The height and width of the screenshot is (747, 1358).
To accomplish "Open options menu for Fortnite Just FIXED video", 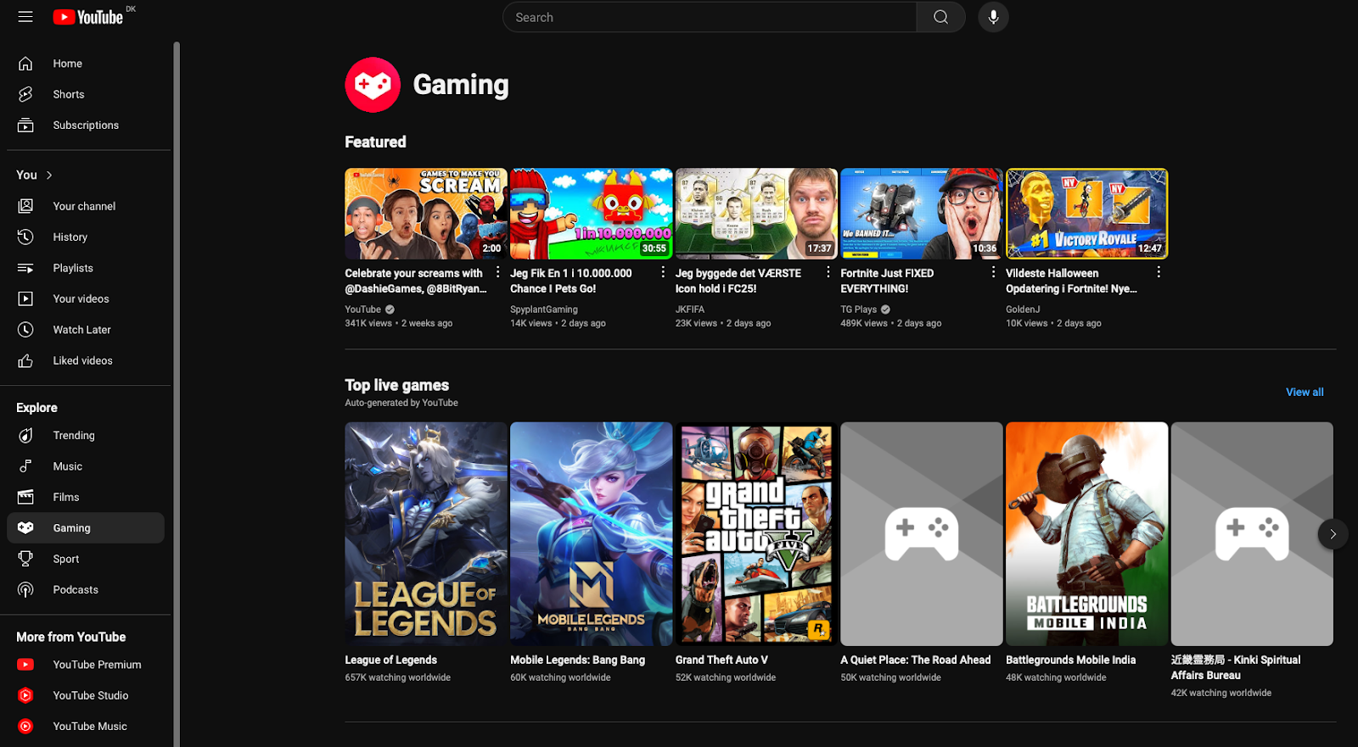I will click(994, 272).
